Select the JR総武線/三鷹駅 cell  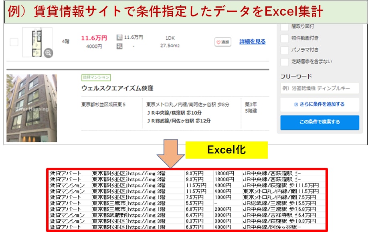tap(270, 203)
